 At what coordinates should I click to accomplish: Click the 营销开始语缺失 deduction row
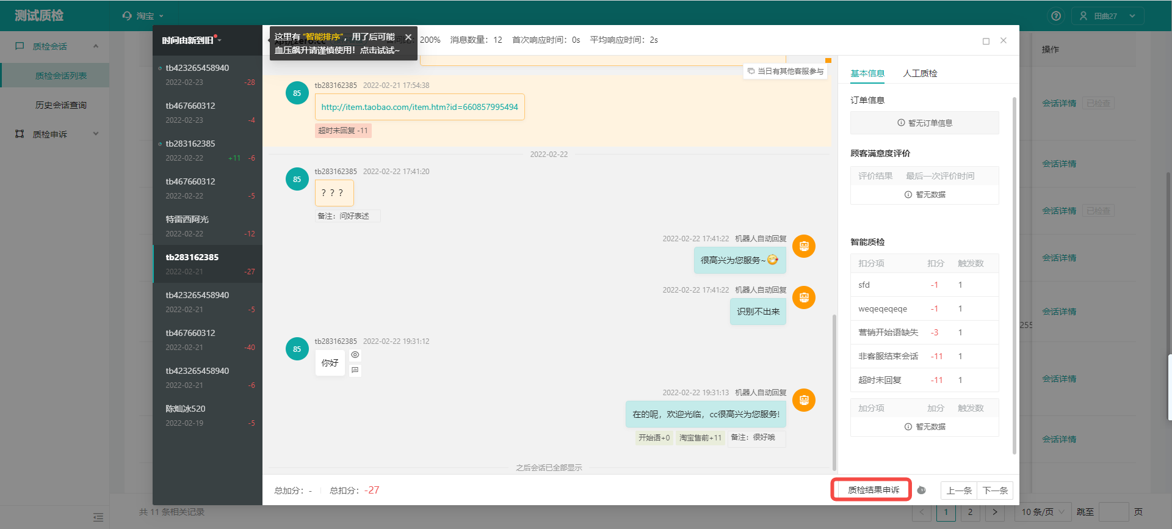(x=924, y=332)
